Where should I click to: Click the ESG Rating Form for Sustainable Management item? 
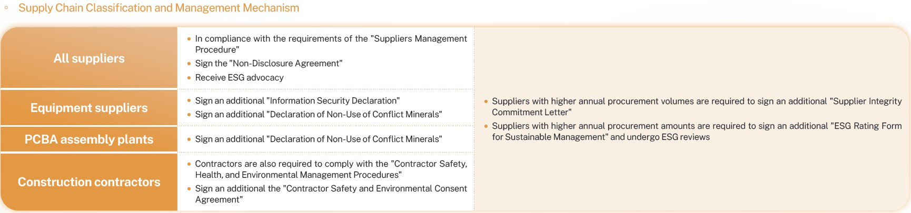click(697, 131)
